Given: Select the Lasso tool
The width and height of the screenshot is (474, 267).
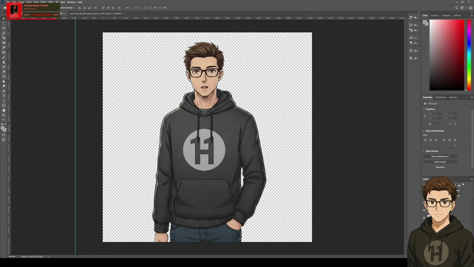Looking at the screenshot, I should (4, 28).
